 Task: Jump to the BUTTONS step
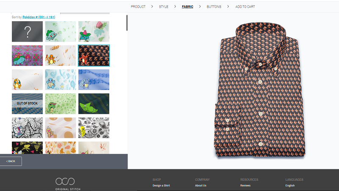click(214, 7)
